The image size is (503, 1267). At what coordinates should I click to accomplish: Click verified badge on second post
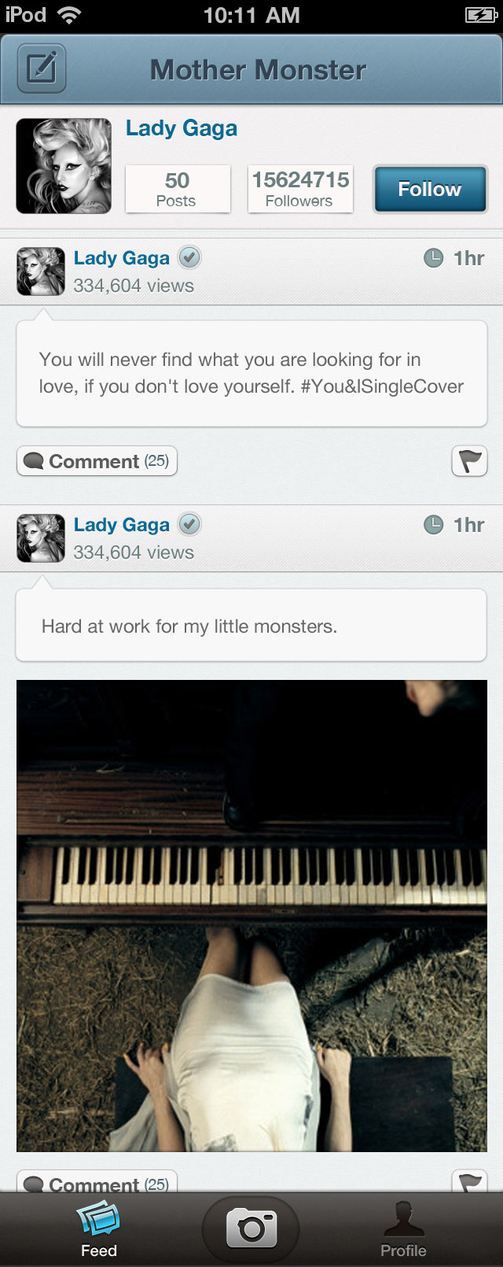[x=189, y=524]
